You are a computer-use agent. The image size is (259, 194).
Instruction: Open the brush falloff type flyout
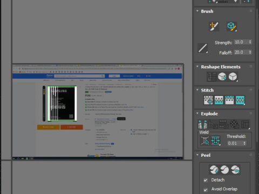[x=203, y=48]
